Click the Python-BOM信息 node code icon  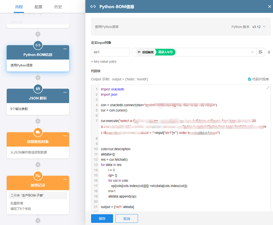pos(38,45)
